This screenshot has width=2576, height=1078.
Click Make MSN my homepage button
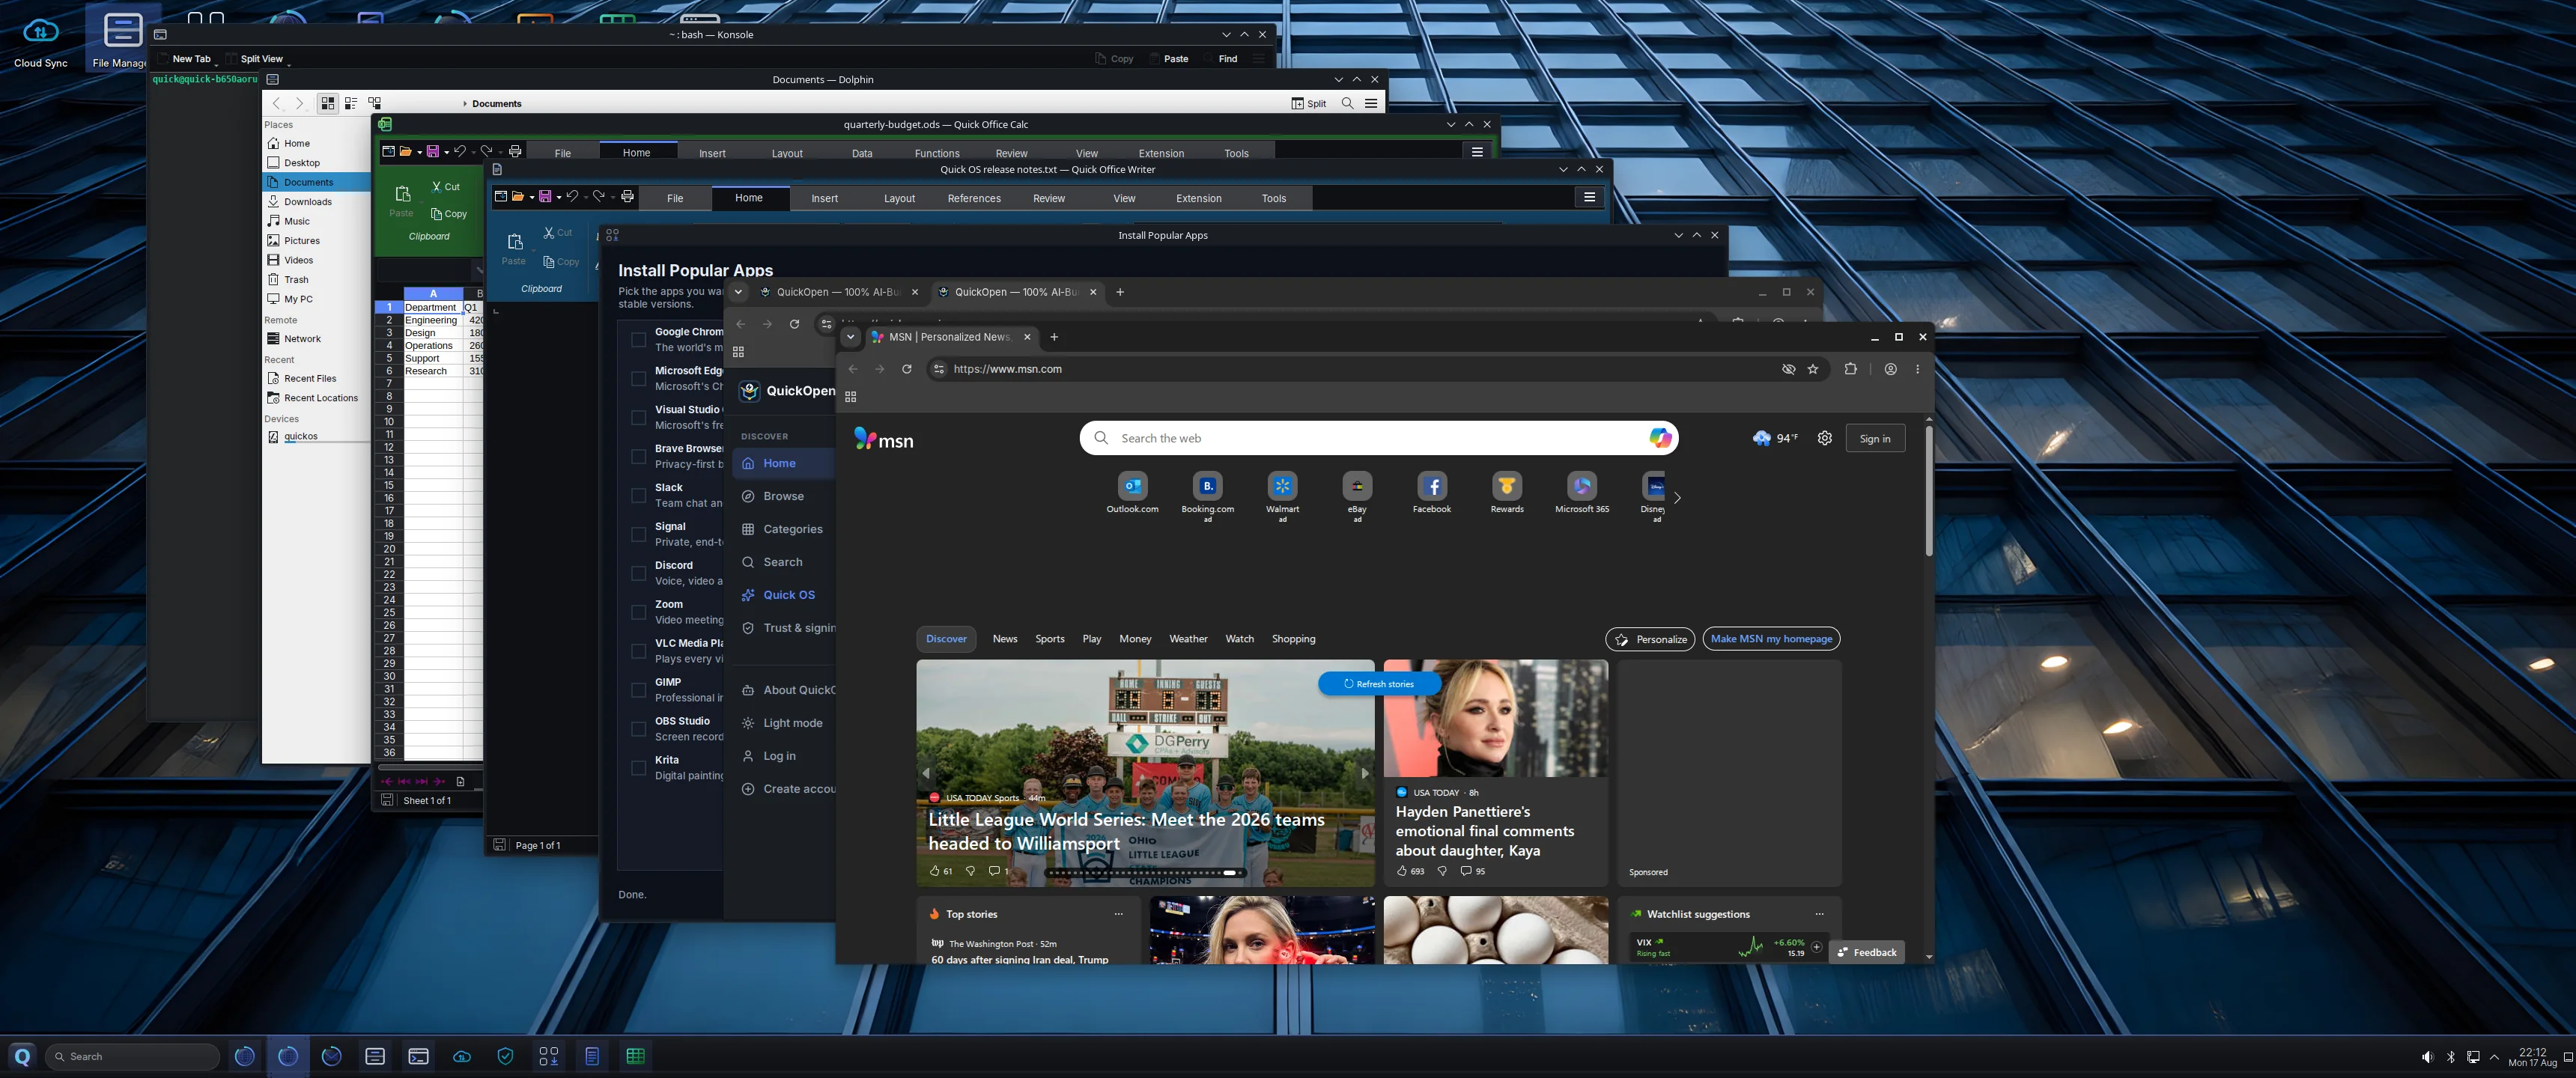[x=1771, y=639]
